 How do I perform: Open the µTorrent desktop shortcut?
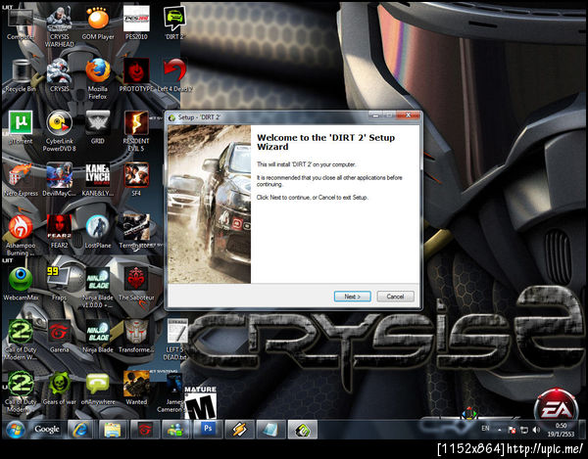pos(21,127)
